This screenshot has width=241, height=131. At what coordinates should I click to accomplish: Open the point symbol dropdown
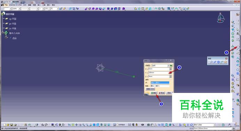click(41, 9)
